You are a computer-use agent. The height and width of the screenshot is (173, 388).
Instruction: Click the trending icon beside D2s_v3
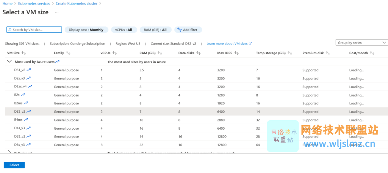[x=28, y=78]
